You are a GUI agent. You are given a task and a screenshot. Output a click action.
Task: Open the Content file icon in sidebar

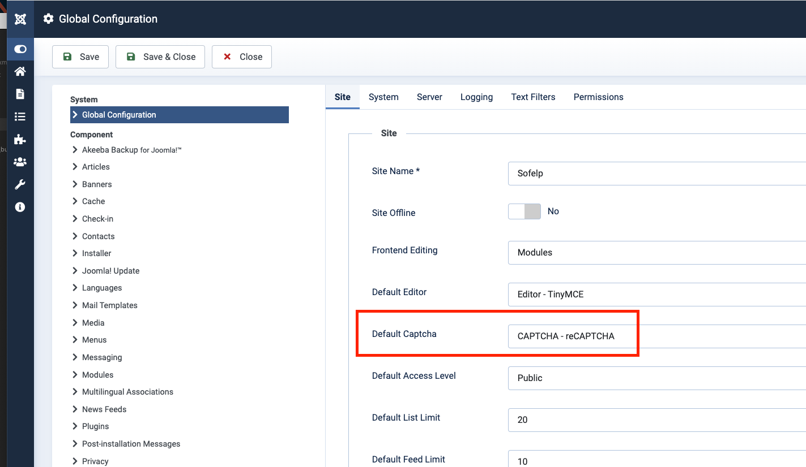(x=20, y=94)
